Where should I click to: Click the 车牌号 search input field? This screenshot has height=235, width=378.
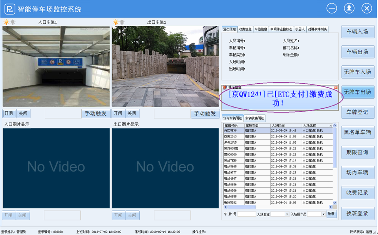(246, 214)
